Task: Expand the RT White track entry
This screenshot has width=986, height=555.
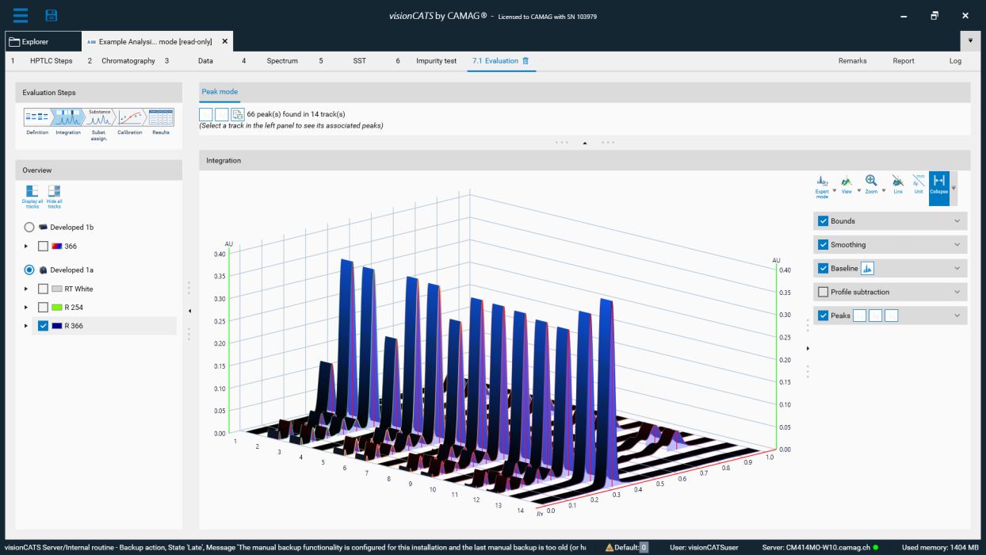Action: tap(25, 289)
